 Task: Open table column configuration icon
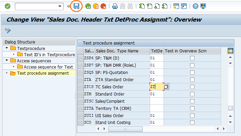pyautogui.click(x=230, y=51)
